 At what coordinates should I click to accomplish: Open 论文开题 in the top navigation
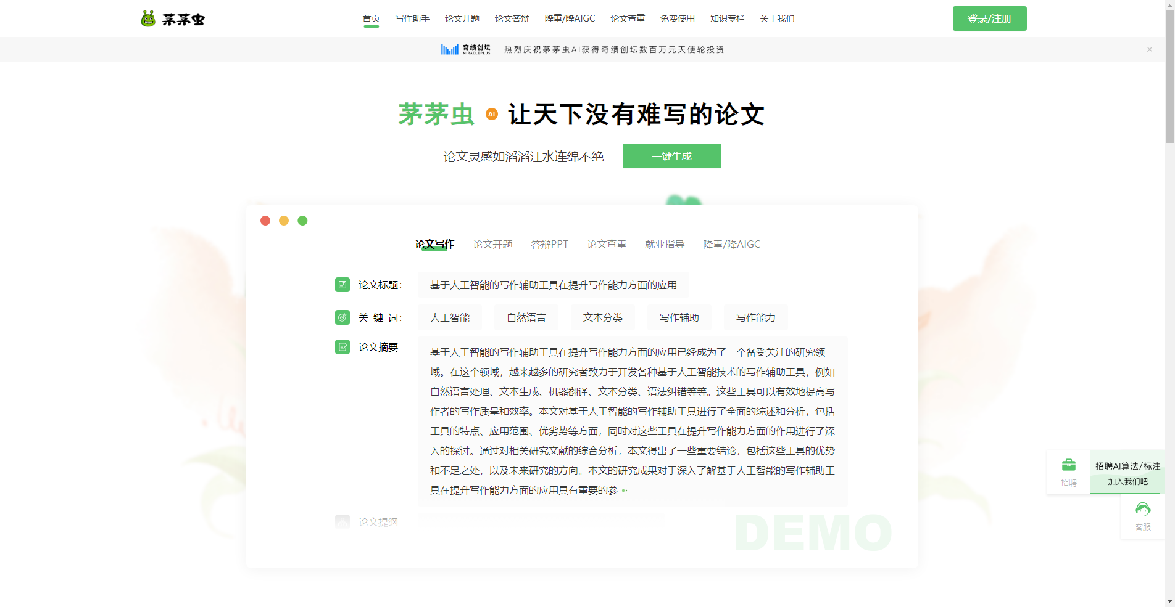(462, 18)
